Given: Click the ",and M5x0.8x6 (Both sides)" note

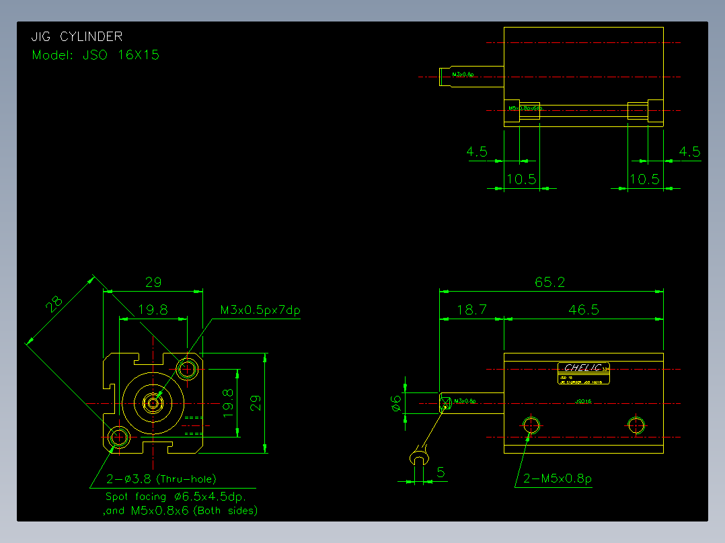Looking at the screenshot, I should 180,511.
